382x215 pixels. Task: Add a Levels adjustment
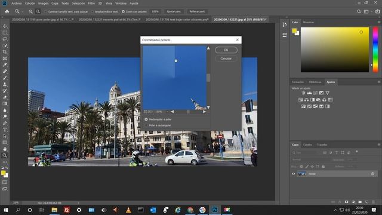(309, 93)
